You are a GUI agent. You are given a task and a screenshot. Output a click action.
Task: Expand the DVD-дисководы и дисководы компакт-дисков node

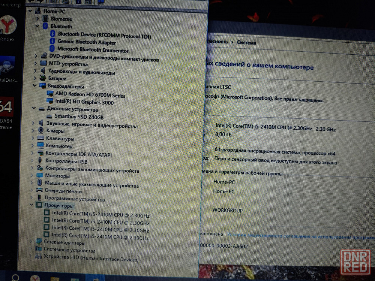36,56
